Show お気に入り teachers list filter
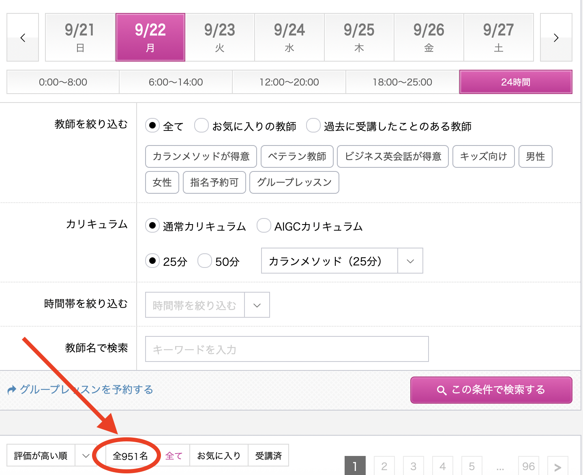 (219, 456)
